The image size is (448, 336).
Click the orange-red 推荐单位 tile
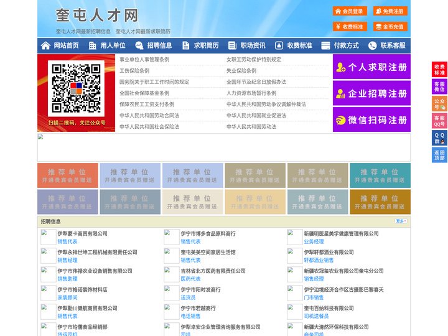(x=67, y=175)
